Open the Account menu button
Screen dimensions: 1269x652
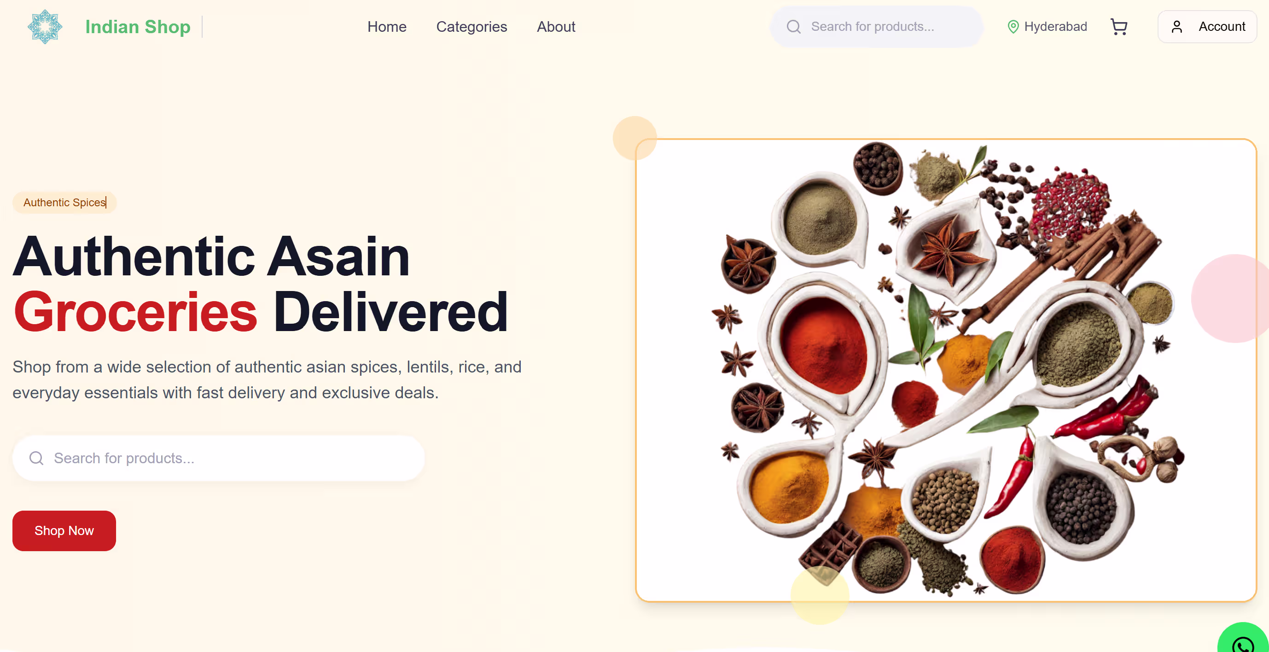pos(1207,27)
